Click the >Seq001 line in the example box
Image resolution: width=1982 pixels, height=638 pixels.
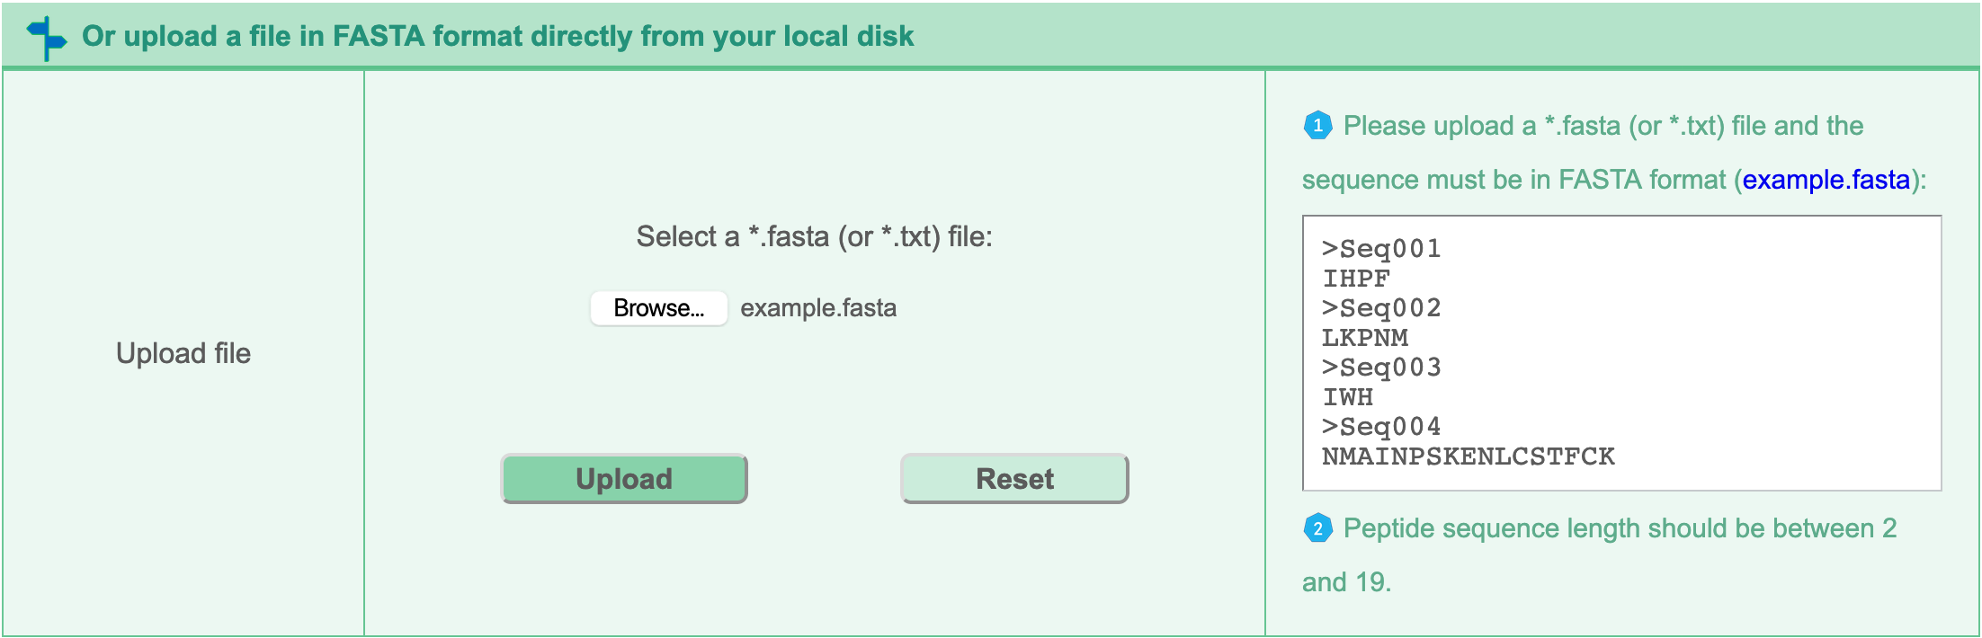[1381, 249]
